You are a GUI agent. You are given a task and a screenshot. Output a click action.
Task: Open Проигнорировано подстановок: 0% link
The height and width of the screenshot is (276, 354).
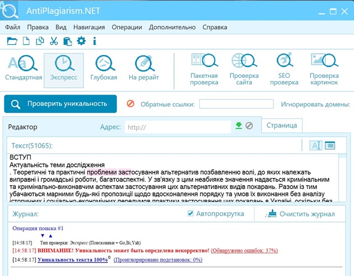pos(158,260)
